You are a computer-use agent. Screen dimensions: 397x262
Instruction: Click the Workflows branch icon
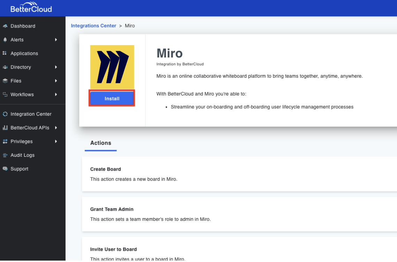[x=5, y=94]
